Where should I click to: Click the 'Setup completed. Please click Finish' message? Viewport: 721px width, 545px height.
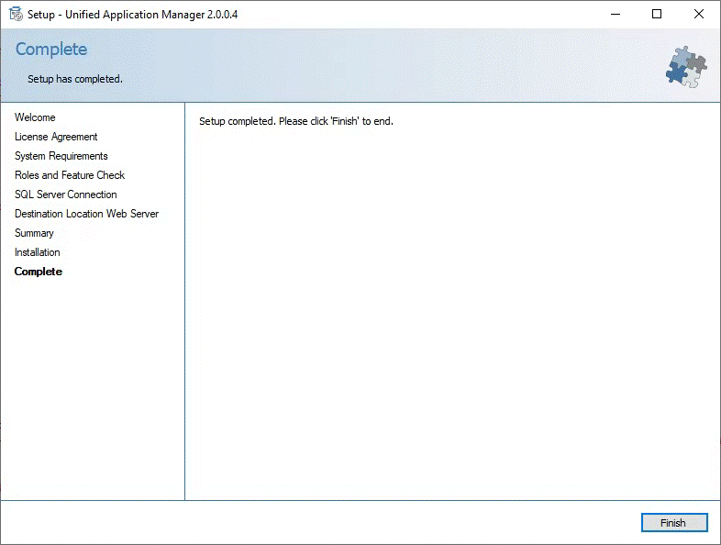tap(296, 121)
